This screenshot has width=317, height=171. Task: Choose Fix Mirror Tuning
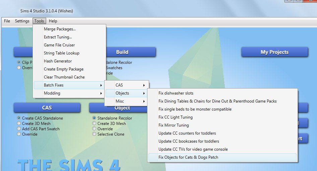pyautogui.click(x=223, y=125)
